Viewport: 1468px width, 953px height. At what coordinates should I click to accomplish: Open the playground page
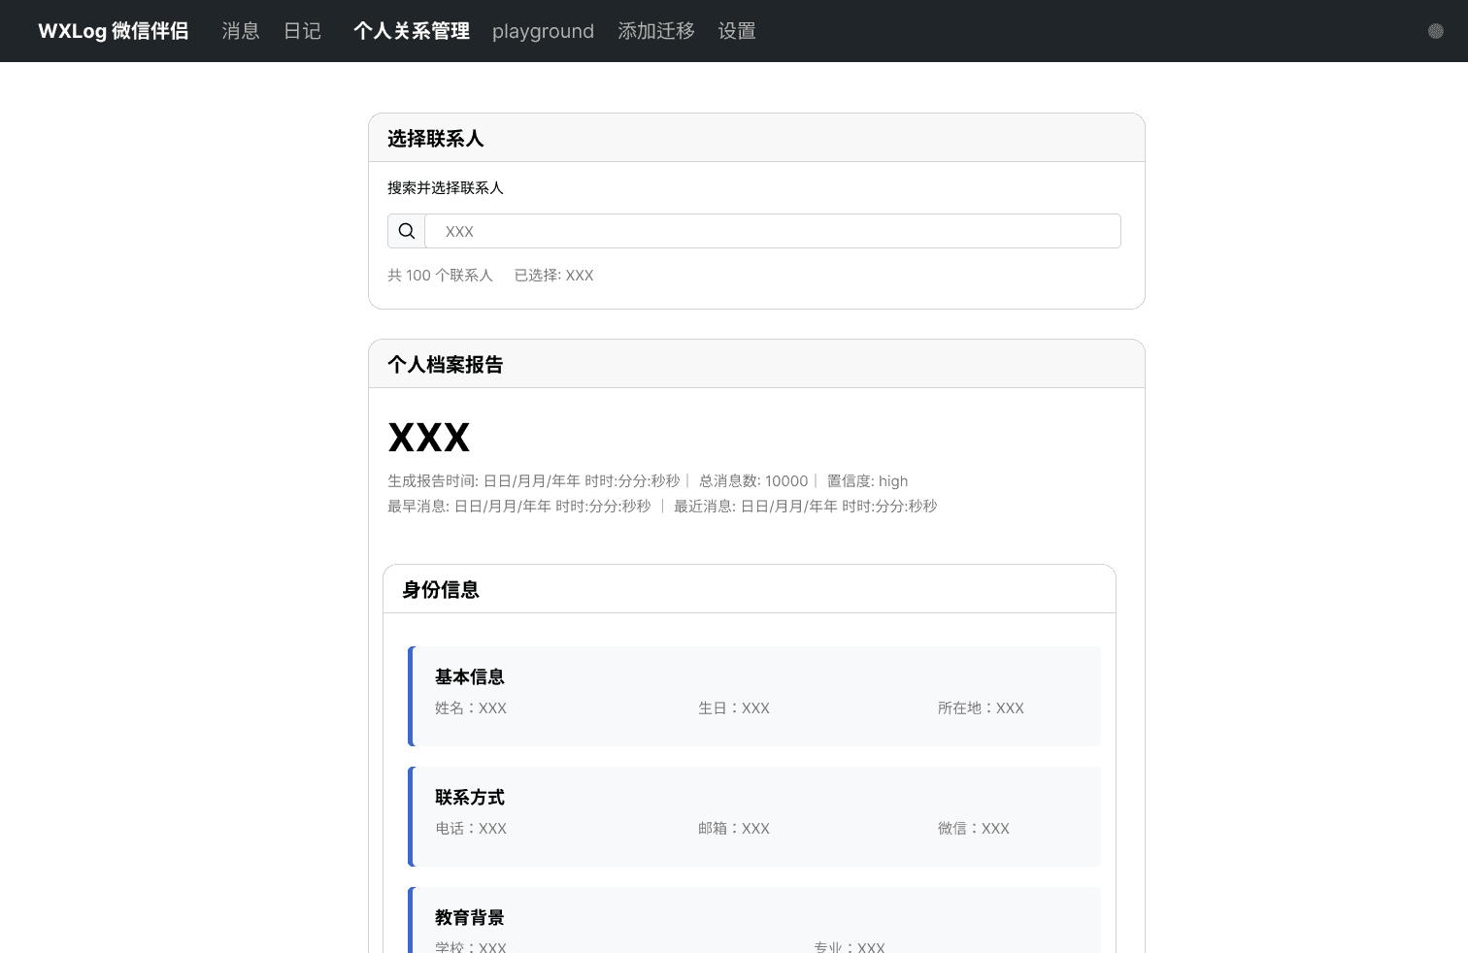point(543,31)
